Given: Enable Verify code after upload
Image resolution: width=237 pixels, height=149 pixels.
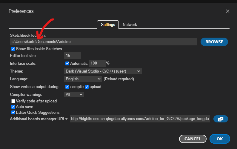Looking at the screenshot, I should (13, 101).
